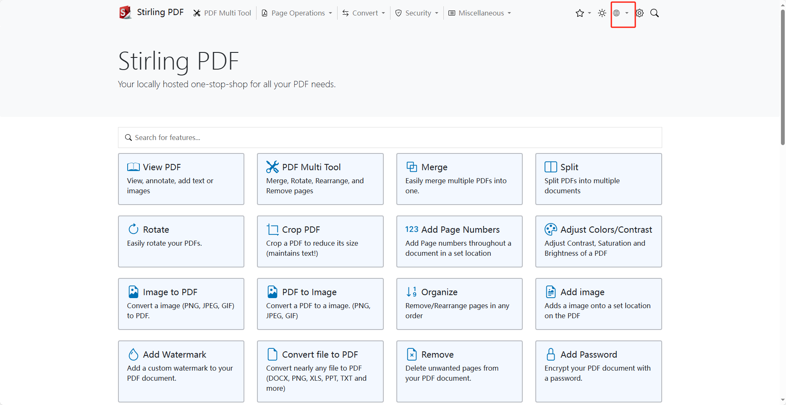This screenshot has width=786, height=405.
Task: Click the 'Add Password' card title
Action: (589, 354)
